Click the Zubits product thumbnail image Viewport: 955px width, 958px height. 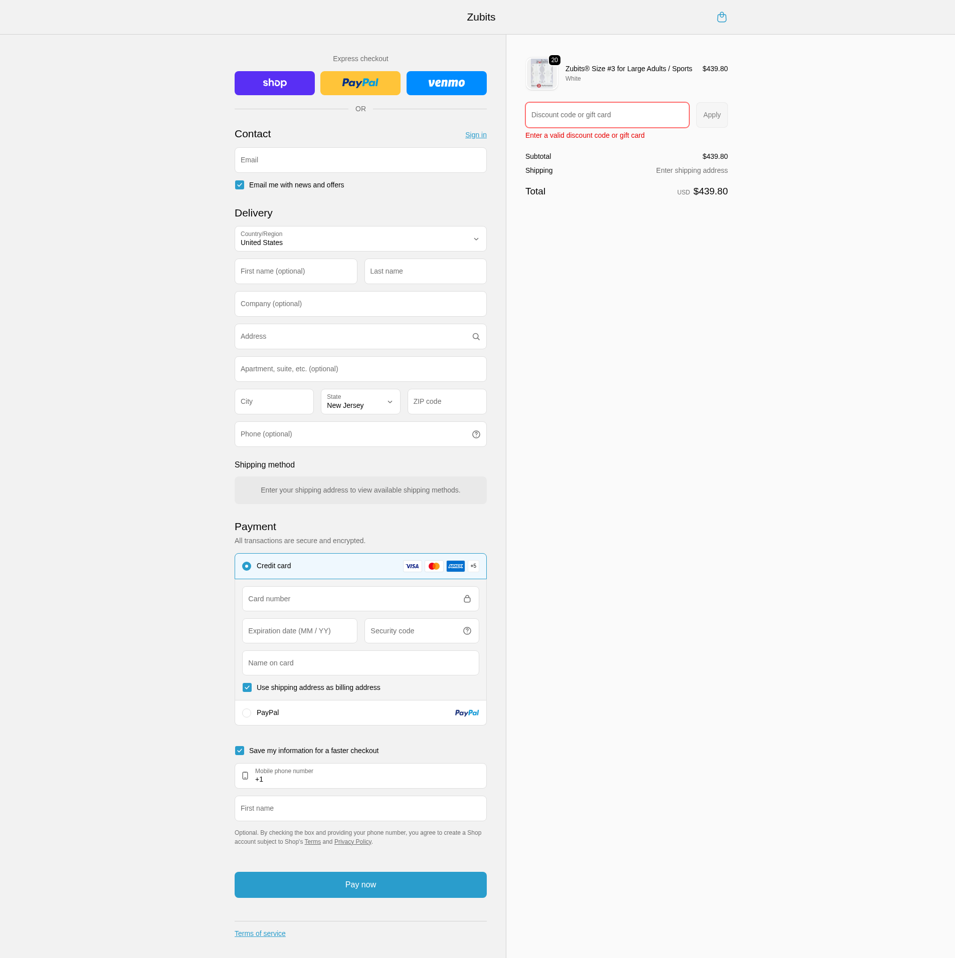[541, 73]
